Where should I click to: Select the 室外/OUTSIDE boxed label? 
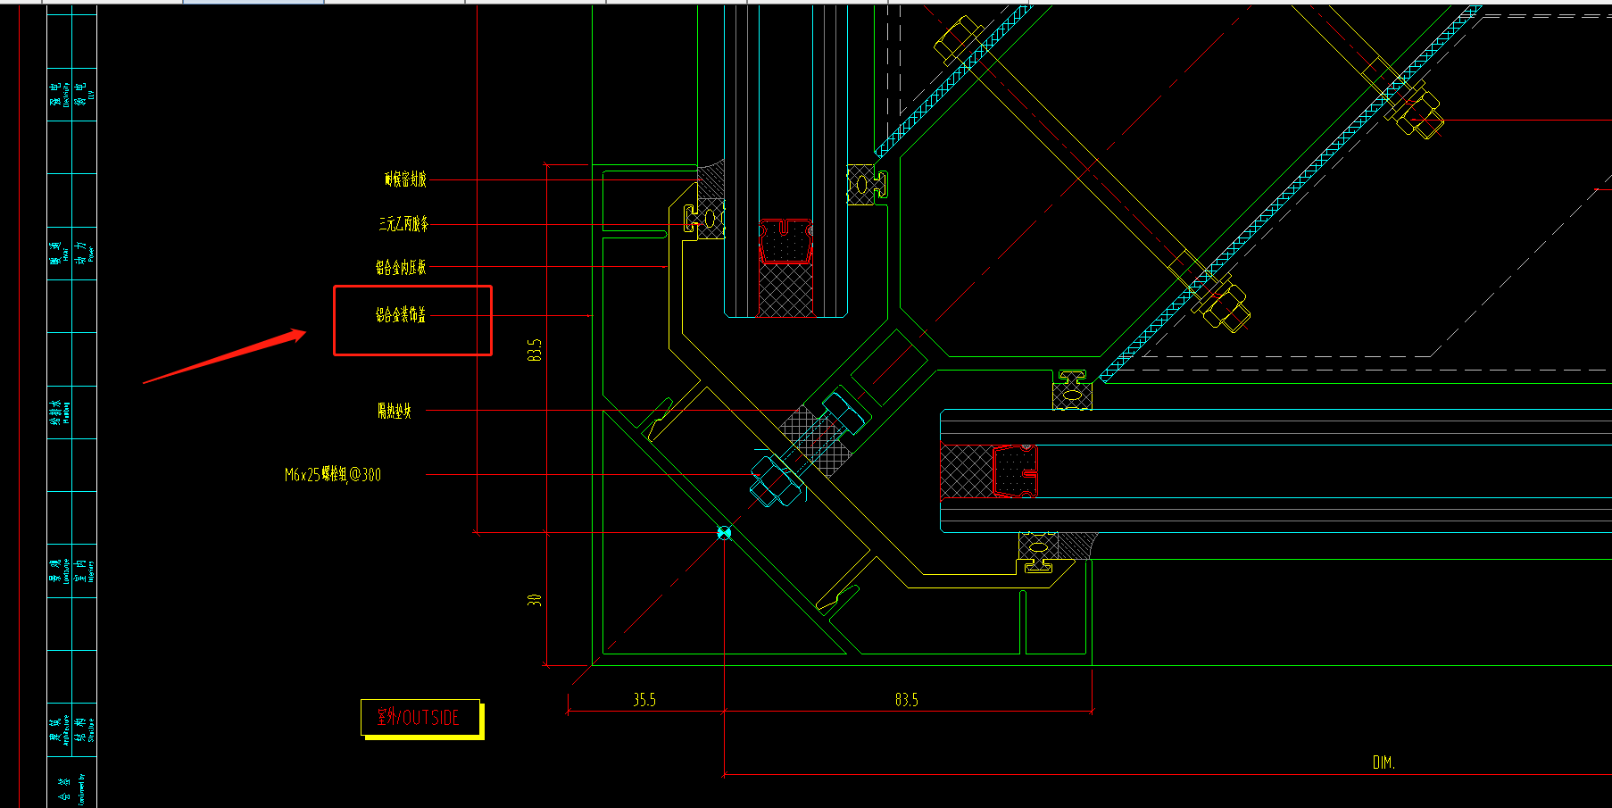[420, 717]
